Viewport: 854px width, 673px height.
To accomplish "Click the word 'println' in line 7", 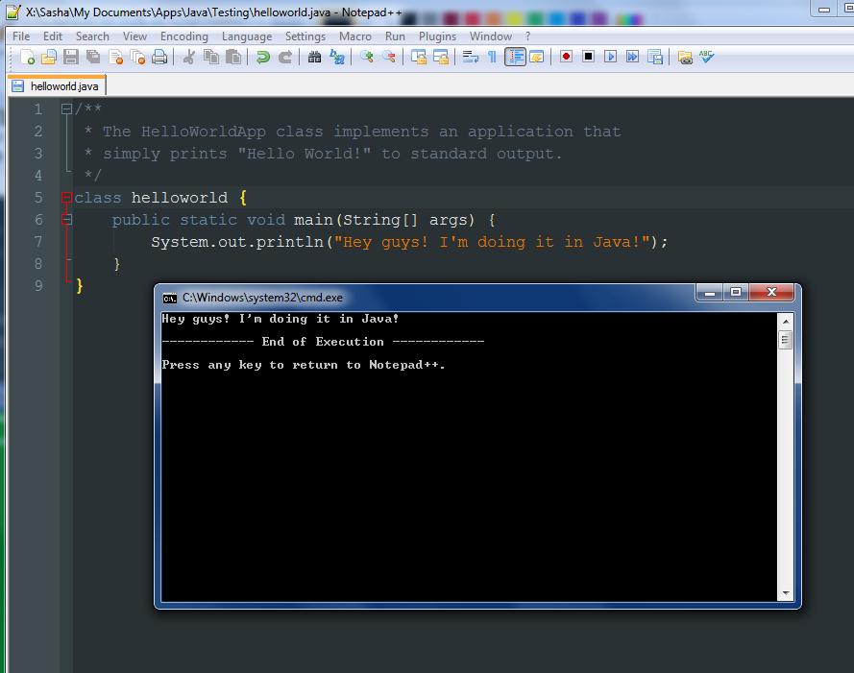I will pyautogui.click(x=290, y=242).
